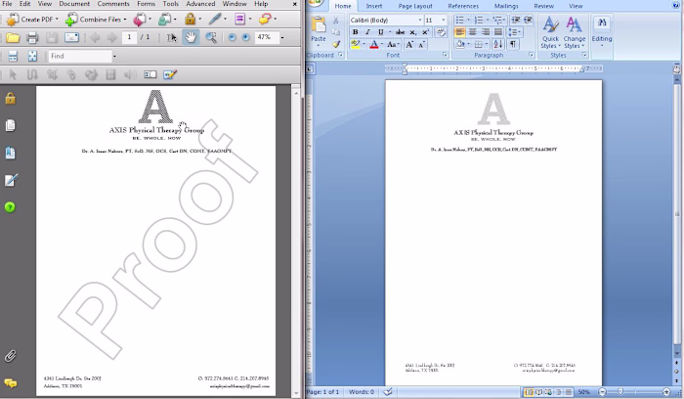Open the Bookmarks panel in Acrobat sidebar
Screen dimensions: 684x399
click(10, 153)
